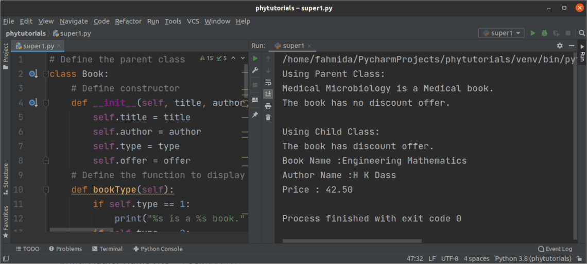Viewport: 587px width, 264px height.
Task: Print the console output with the printer icon
Action: click(x=268, y=106)
